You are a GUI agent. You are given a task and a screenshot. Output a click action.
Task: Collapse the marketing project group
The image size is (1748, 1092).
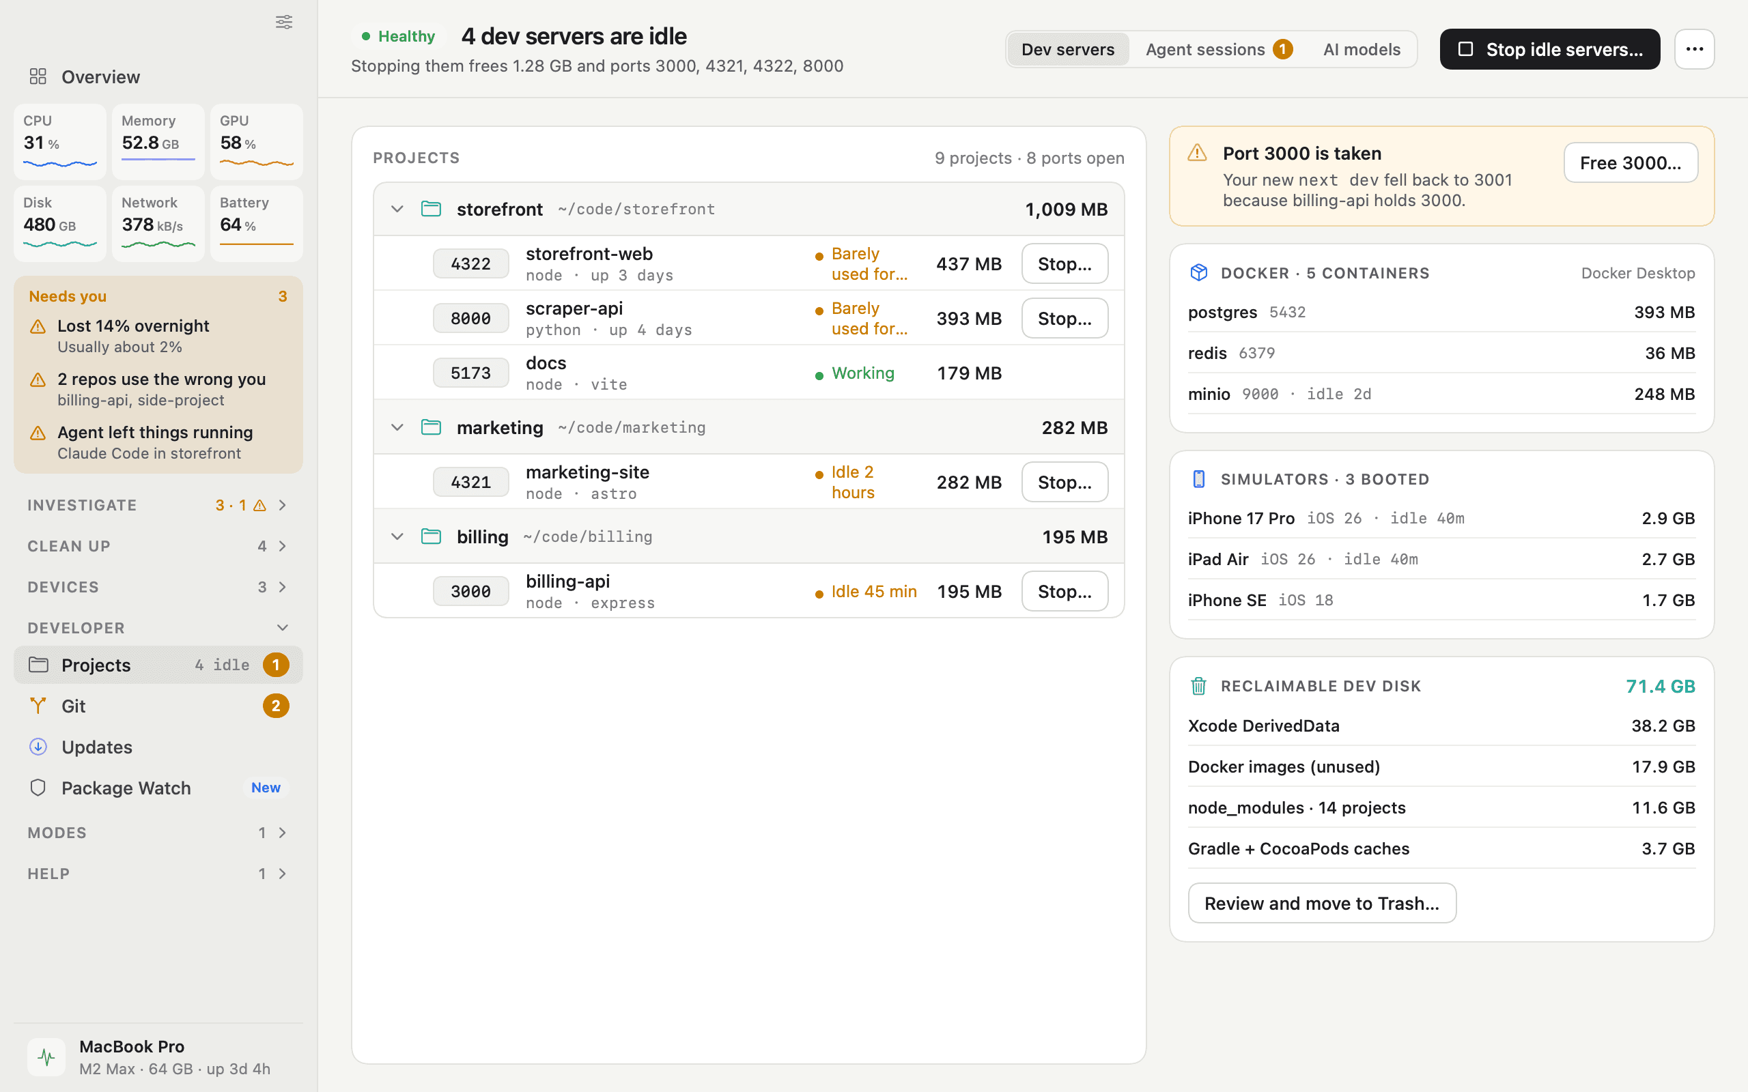[x=397, y=427]
